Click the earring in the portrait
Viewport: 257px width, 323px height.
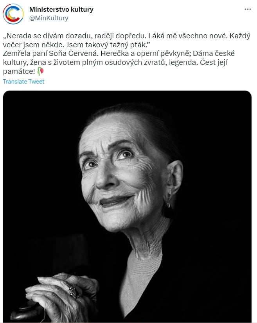[169, 201]
